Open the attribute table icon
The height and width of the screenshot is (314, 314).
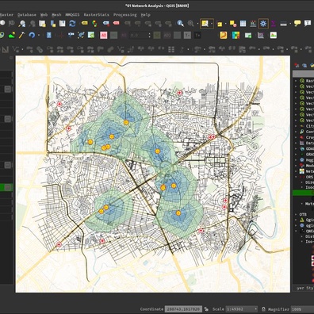point(243,24)
